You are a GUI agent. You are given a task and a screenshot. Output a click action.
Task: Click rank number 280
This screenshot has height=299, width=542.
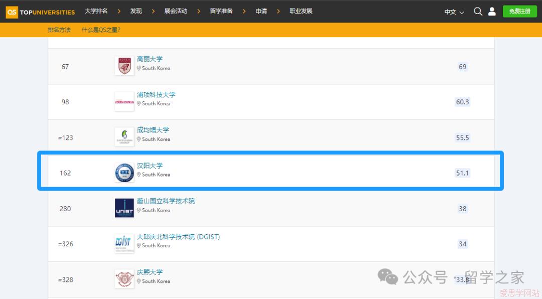(x=65, y=208)
